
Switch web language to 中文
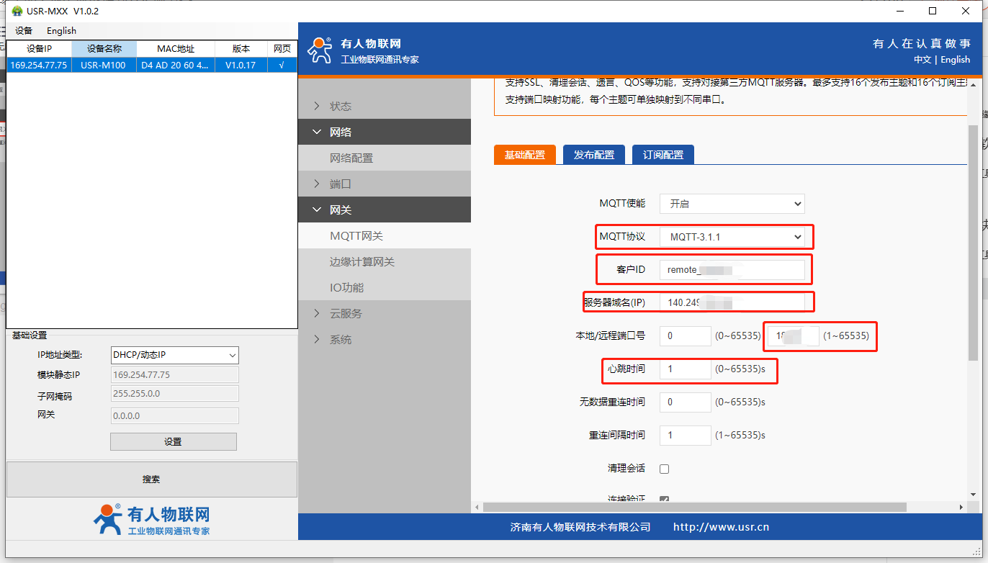[922, 60]
